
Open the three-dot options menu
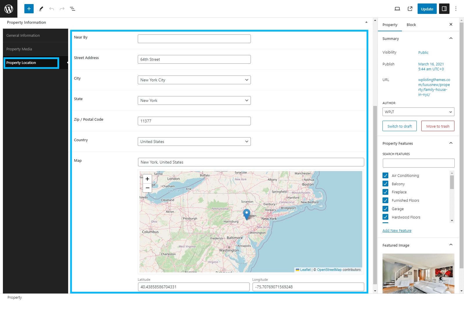(x=456, y=9)
